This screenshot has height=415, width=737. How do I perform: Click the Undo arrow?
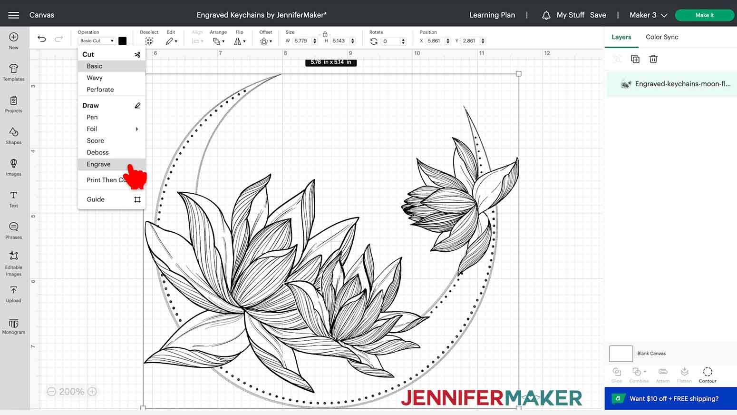(x=42, y=39)
